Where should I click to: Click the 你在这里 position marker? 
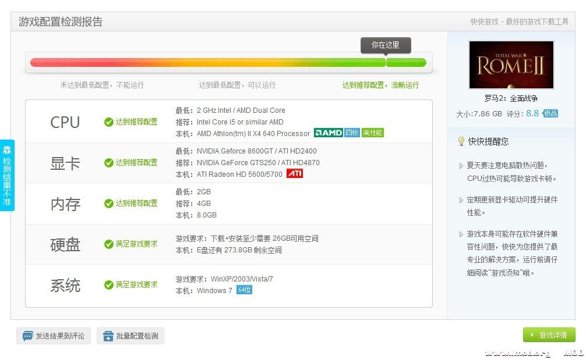[386, 45]
